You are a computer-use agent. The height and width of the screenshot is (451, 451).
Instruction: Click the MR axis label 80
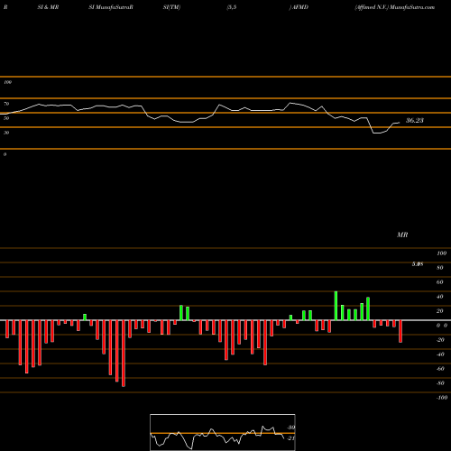[440, 268]
